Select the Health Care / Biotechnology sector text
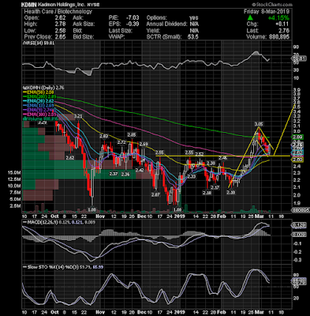 pyautogui.click(x=58, y=11)
